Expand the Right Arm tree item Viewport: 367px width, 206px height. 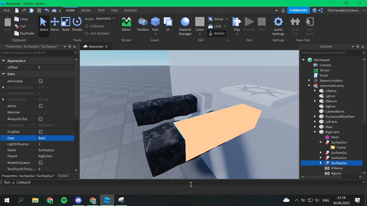click(x=315, y=132)
